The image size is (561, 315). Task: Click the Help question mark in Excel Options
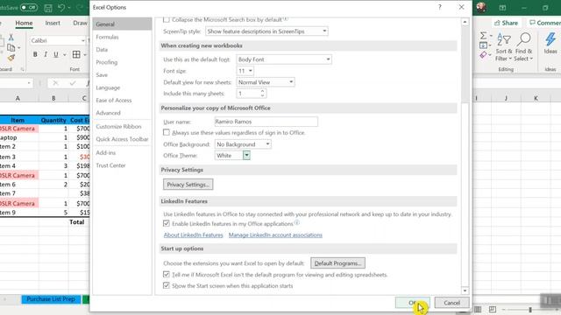[x=440, y=7]
